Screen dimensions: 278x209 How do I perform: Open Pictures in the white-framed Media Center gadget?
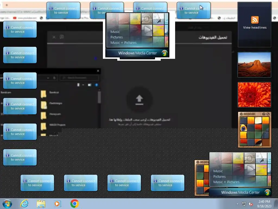tap(116, 37)
